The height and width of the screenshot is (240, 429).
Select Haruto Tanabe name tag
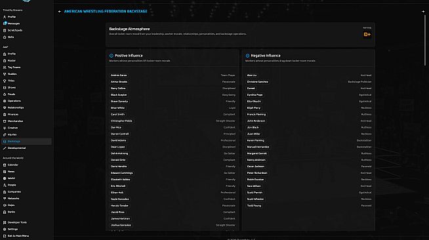[x=119, y=205]
